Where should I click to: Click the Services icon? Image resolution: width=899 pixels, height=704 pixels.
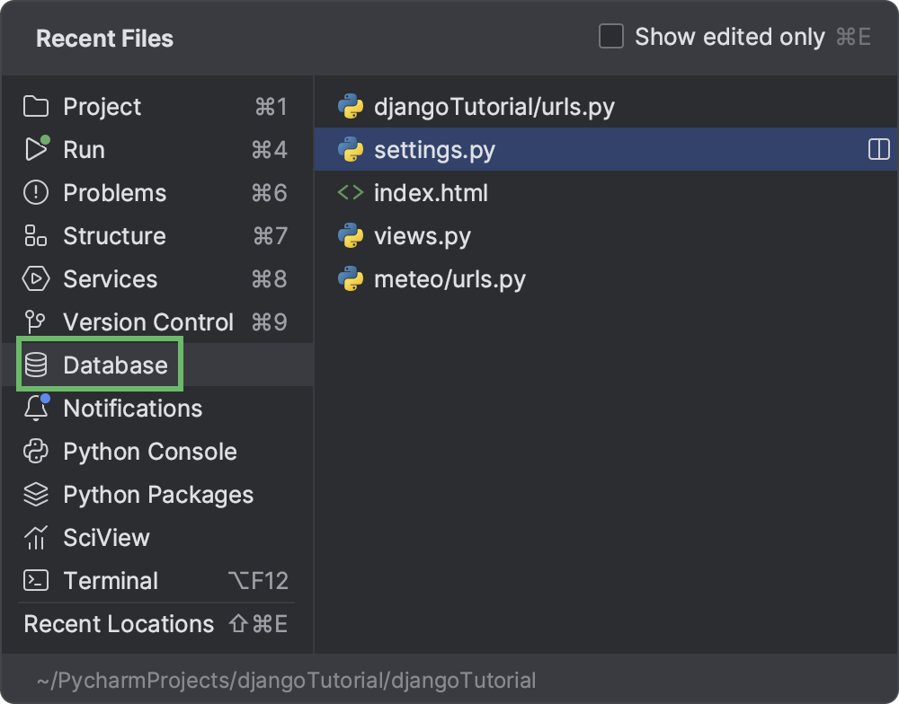pyautogui.click(x=34, y=279)
